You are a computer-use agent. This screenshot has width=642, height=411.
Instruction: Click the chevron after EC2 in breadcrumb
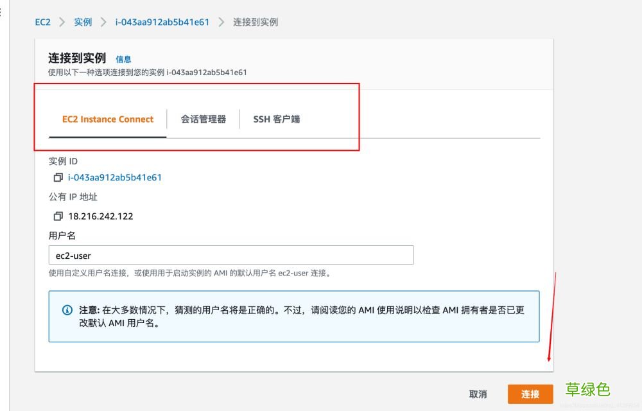click(62, 21)
